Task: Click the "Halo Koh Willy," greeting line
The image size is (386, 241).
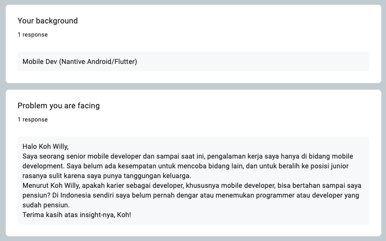Action: [x=45, y=146]
